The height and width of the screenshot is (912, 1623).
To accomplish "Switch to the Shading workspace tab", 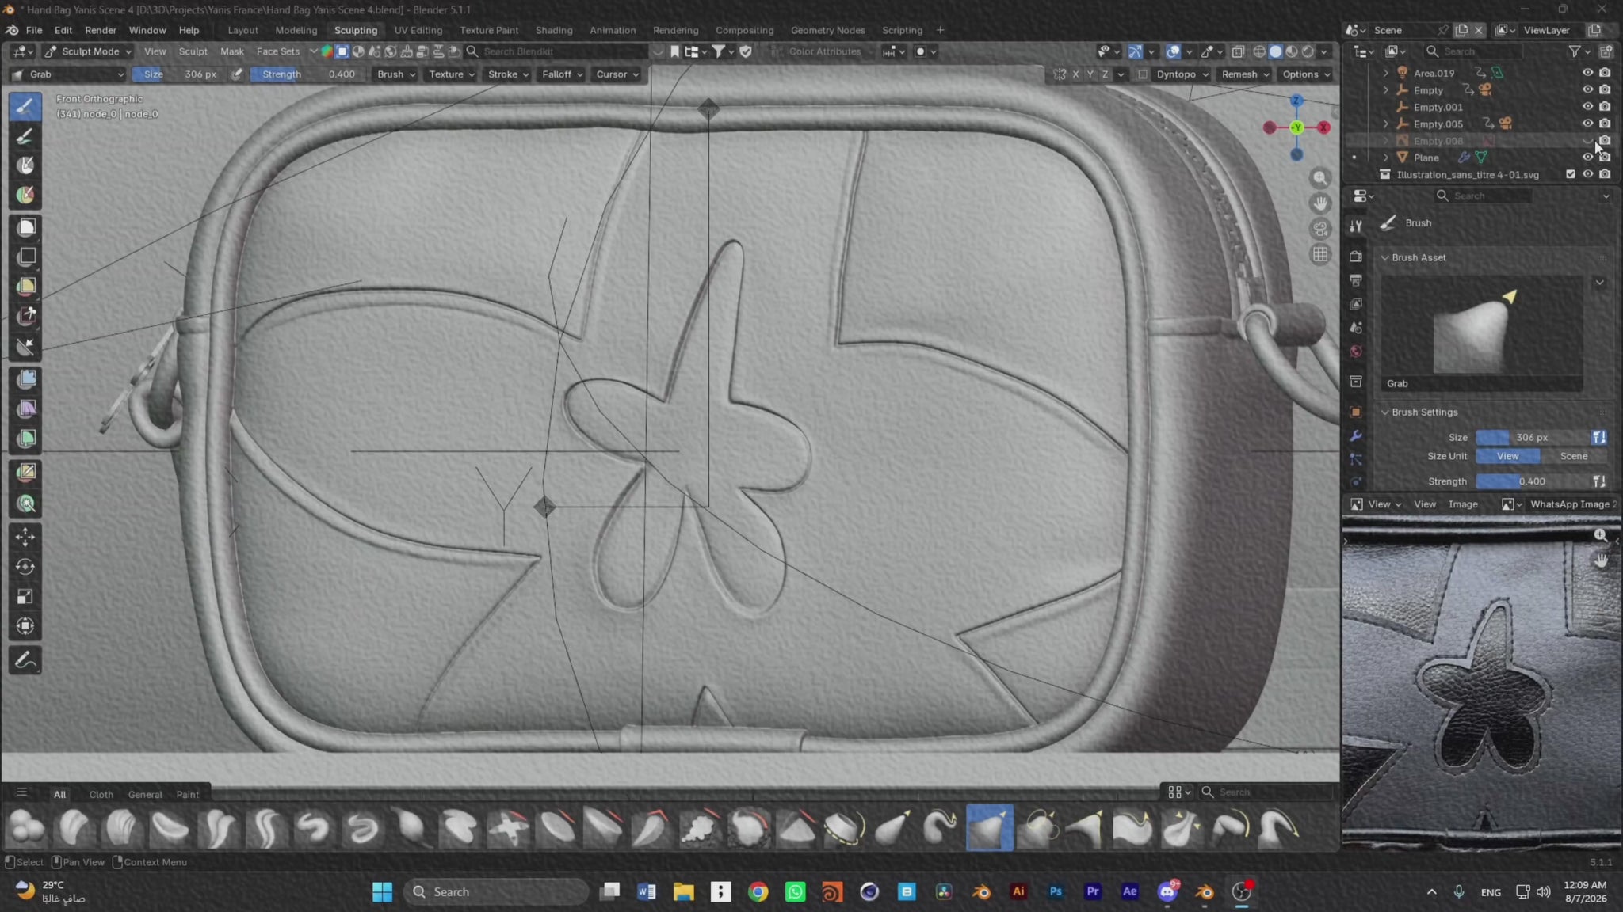I will click(554, 30).
